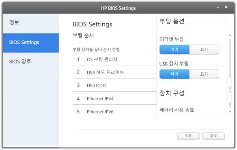Select the Ethernet IPV6 boot entry
This screenshot has height=150, width=237.
coord(114,111)
